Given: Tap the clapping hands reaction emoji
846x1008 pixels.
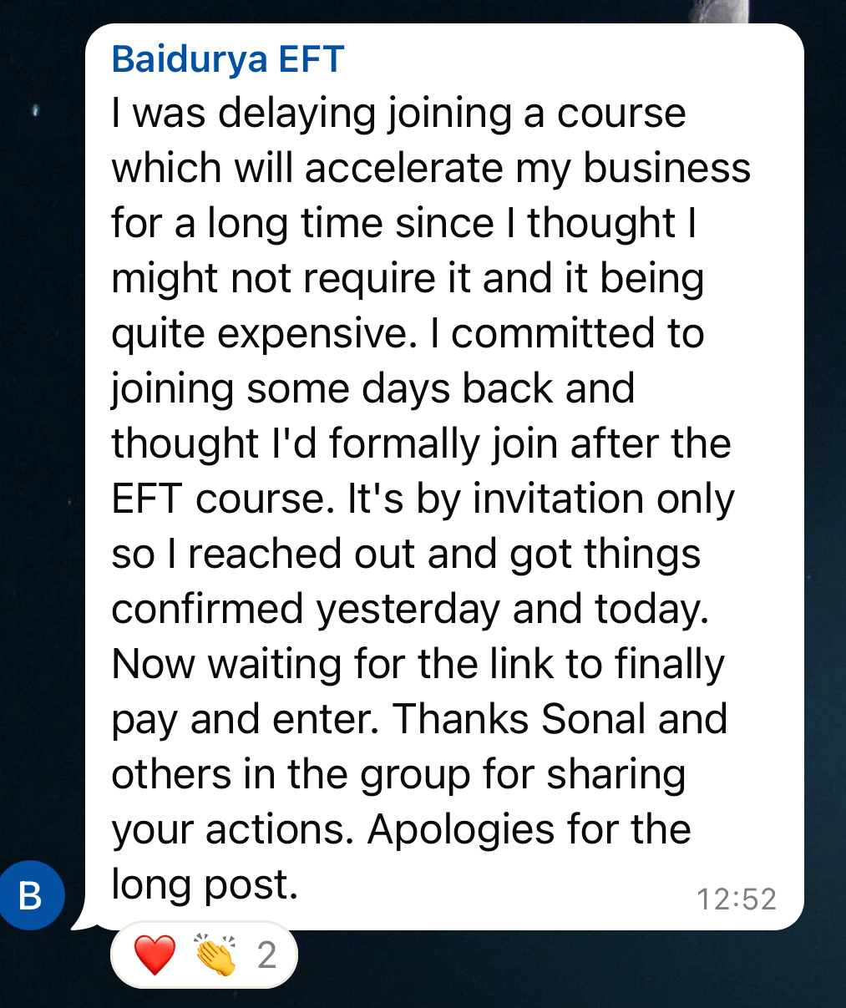Looking at the screenshot, I should (215, 955).
